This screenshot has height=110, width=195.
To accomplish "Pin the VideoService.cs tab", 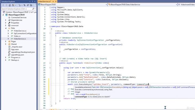I will tap(53, 2).
